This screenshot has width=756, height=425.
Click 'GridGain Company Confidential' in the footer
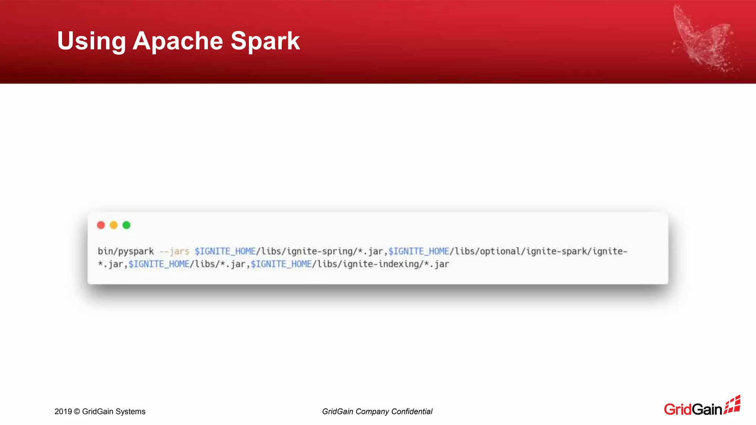point(377,411)
